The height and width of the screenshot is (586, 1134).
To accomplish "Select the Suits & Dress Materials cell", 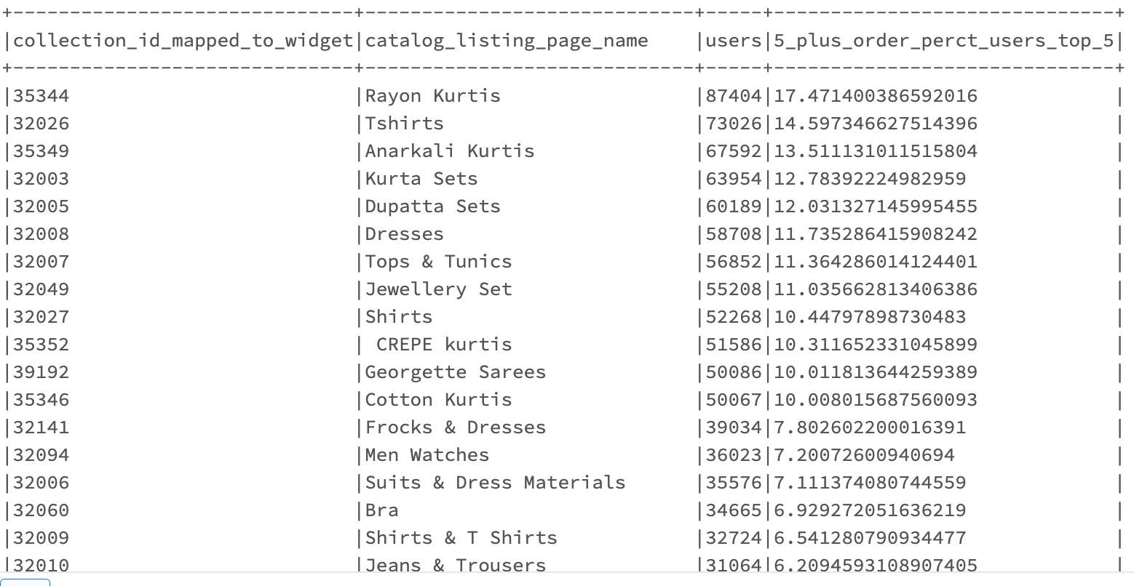I will pyautogui.click(x=495, y=483).
